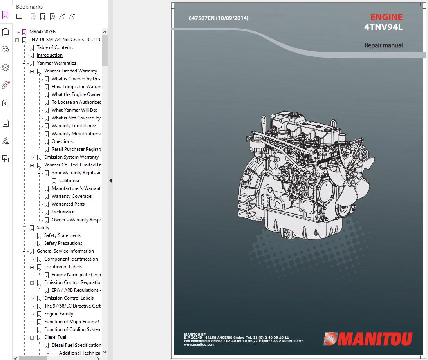Viewport: 428px width, 360px height.
Task: Collapse the Yanmar Limited Warranty bookmark
Action: pyautogui.click(x=32, y=71)
